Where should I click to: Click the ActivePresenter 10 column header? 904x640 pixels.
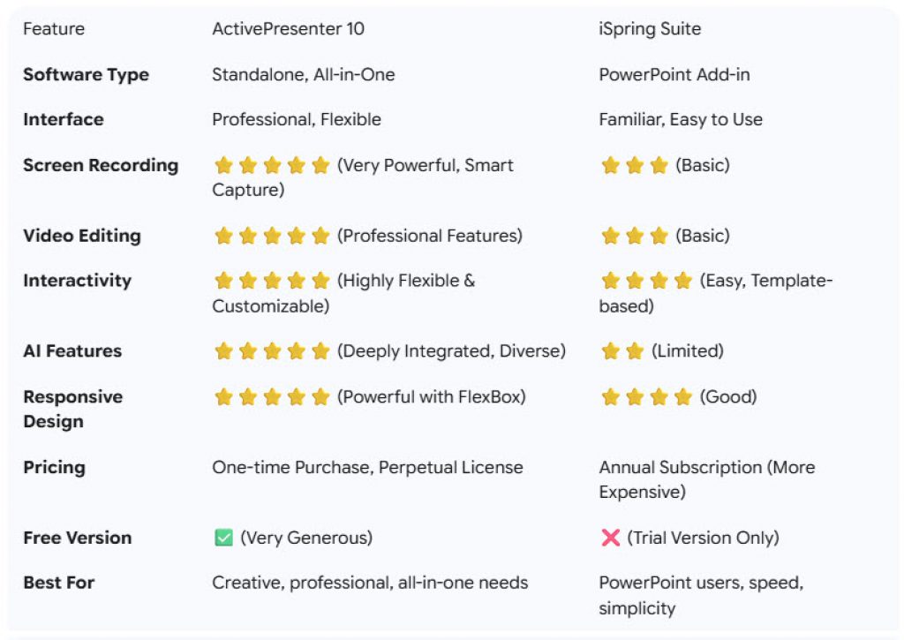pos(288,28)
